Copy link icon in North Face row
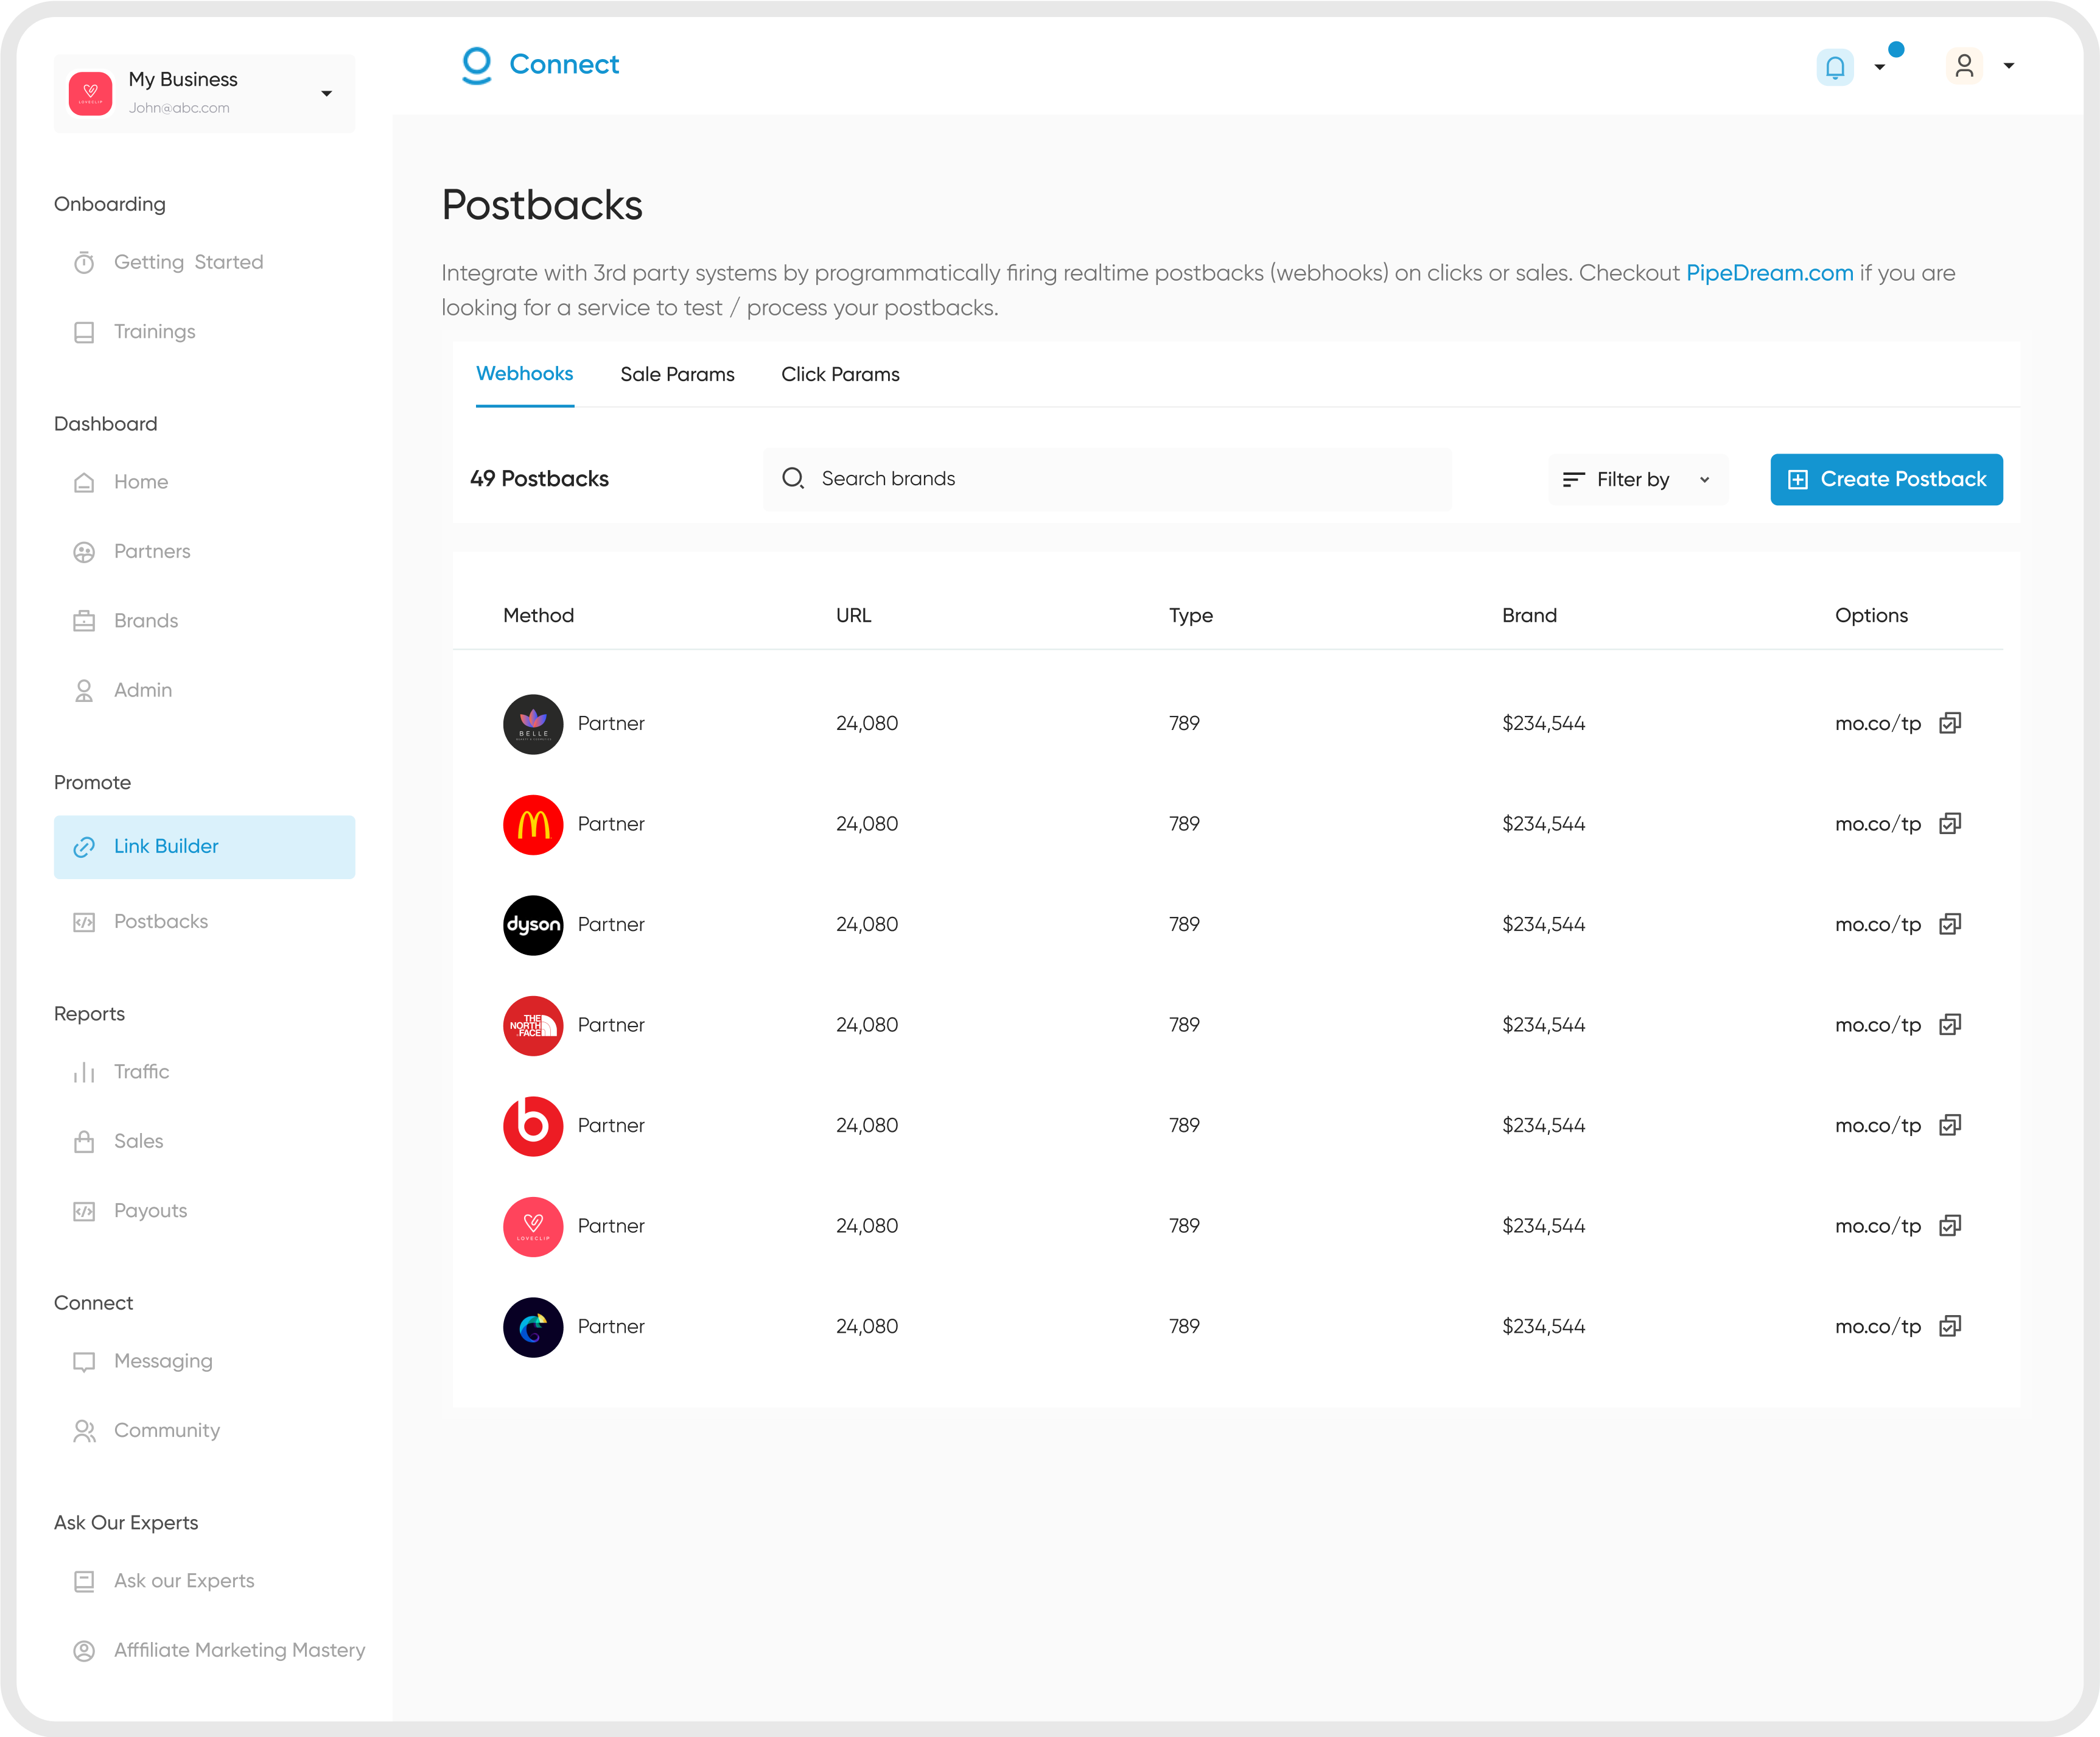This screenshot has height=1737, width=2100. point(1949,1025)
